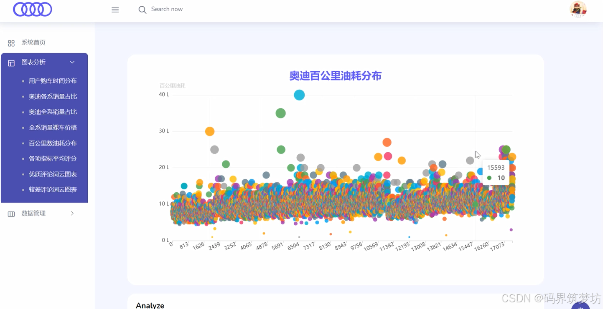The width and height of the screenshot is (603, 309).
Task: Click the chart title 奥迪百公里油耗分布
Action: coord(336,76)
